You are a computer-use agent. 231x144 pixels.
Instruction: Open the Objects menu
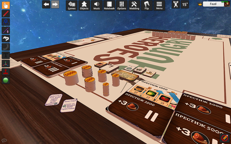pyautogui.click(x=84, y=6)
